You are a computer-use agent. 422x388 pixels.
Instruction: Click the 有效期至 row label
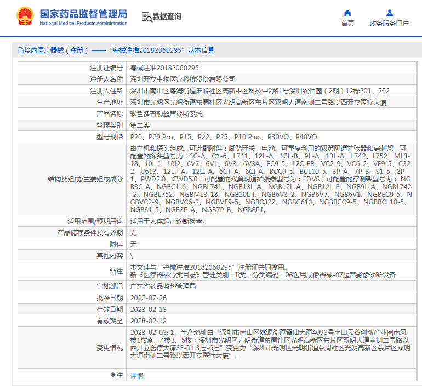[x=110, y=321]
